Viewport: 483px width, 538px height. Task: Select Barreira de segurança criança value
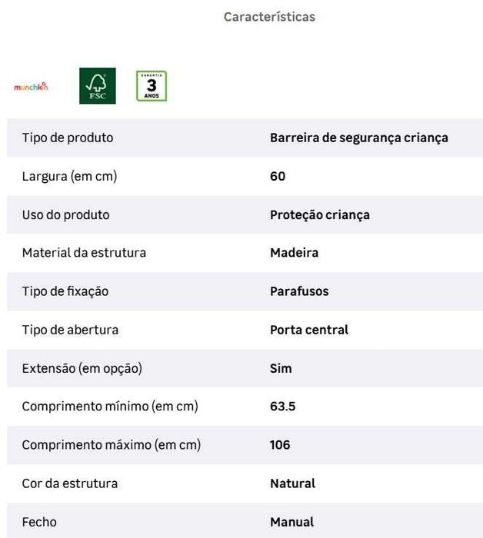click(359, 138)
